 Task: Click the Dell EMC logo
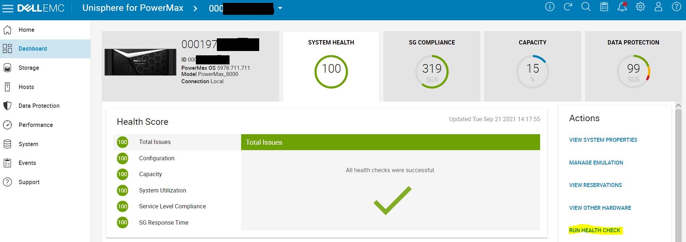(41, 8)
